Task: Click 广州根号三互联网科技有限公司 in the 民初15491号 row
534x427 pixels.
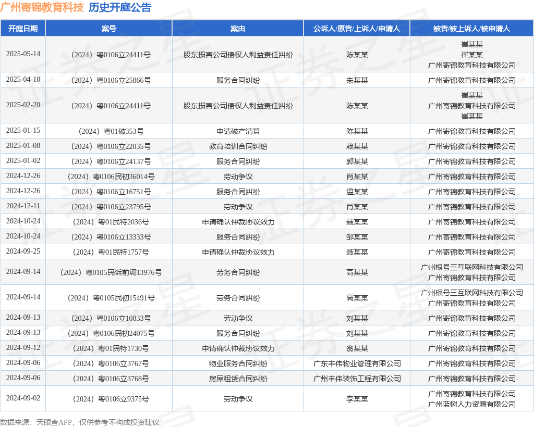Action: tap(471, 292)
